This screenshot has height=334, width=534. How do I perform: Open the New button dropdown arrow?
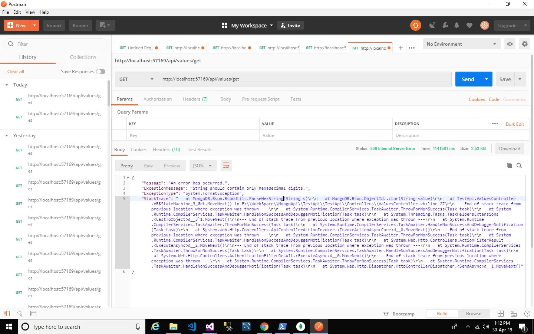pos(34,25)
